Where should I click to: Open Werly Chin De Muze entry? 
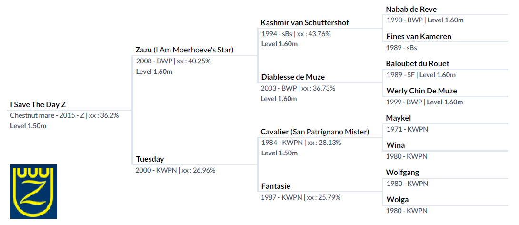421,91
